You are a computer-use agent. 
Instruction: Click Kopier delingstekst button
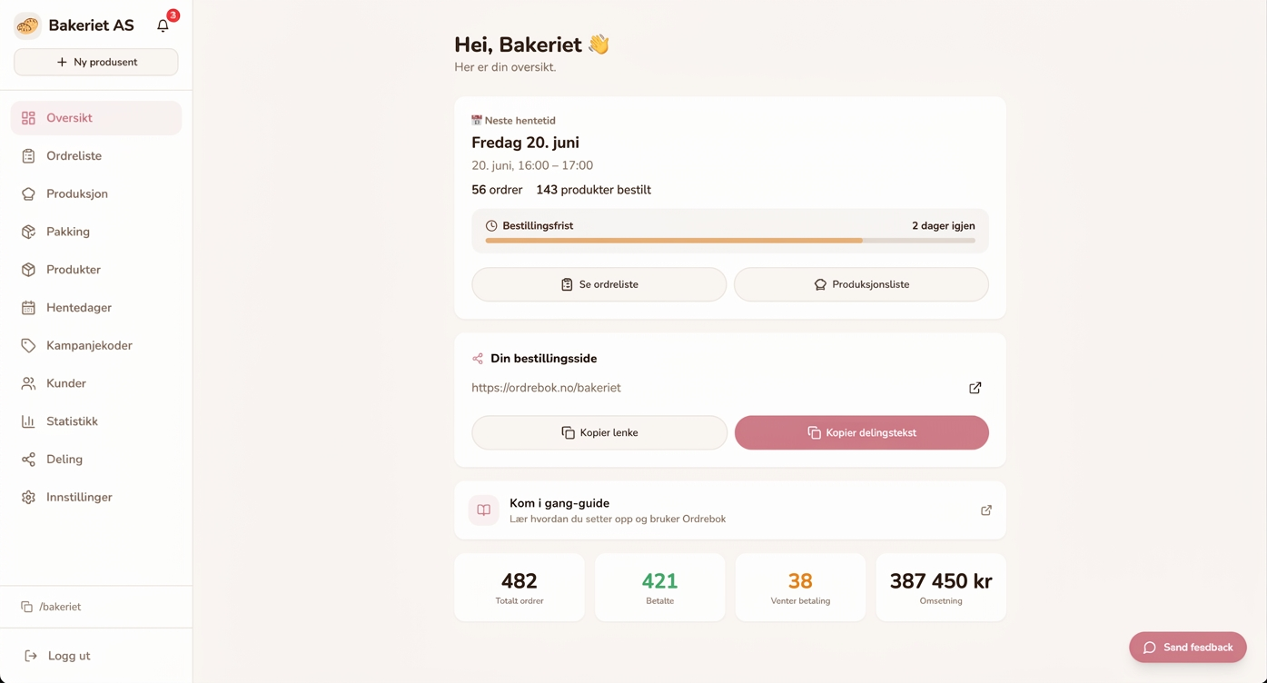pos(862,432)
